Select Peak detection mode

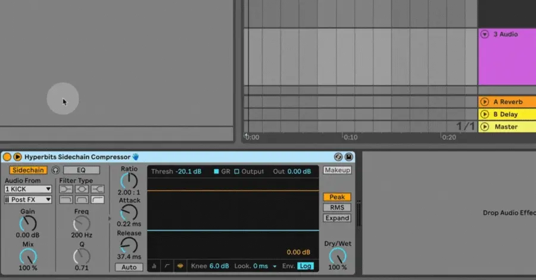coord(337,197)
